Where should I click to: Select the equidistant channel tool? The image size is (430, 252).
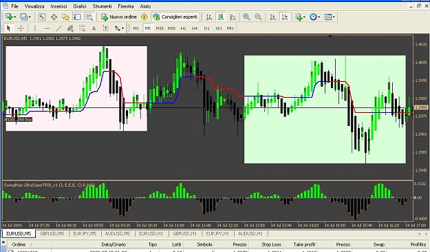tap(70, 28)
